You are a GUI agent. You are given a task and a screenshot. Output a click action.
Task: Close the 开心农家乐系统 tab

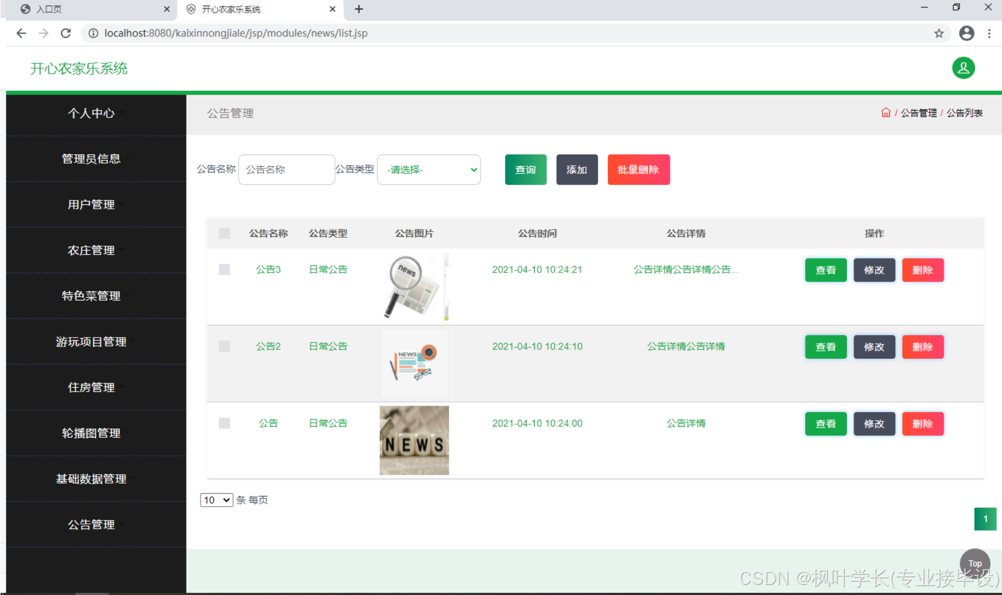click(x=333, y=9)
